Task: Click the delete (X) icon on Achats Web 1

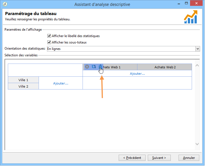Action: (x=87, y=67)
